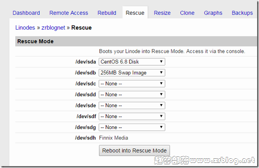
Task: Click the Boots your Linode into Rescue Mode description
Action: point(172,51)
